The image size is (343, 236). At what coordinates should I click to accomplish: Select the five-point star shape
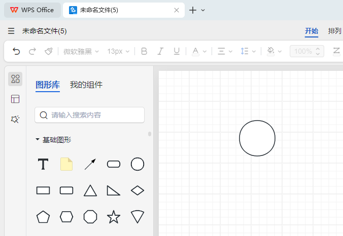coord(114,217)
